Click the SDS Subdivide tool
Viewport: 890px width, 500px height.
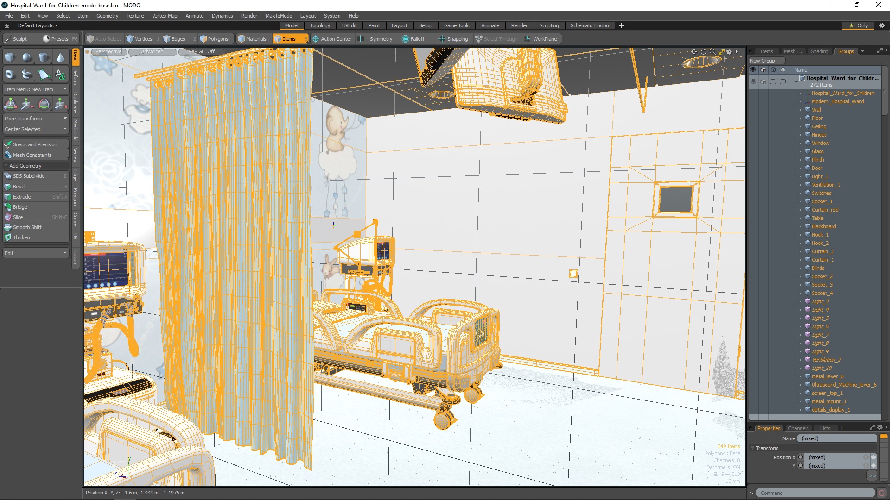pyautogui.click(x=36, y=176)
